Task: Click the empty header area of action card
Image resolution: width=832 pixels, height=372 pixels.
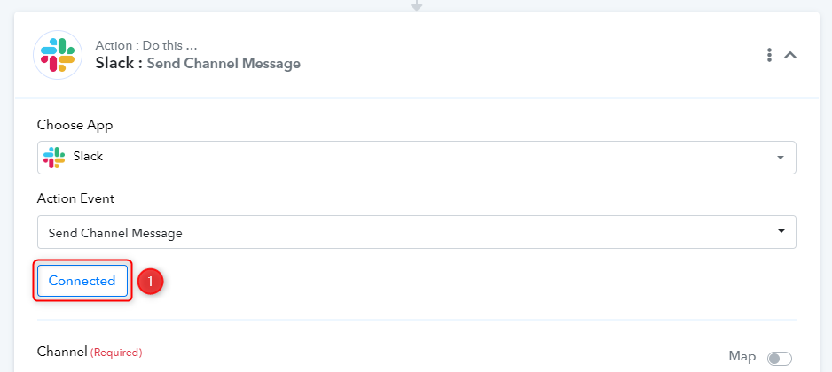Action: pyautogui.click(x=530, y=55)
